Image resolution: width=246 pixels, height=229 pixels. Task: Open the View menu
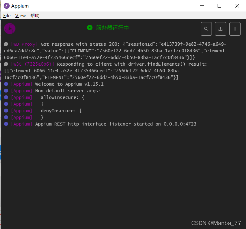20,15
